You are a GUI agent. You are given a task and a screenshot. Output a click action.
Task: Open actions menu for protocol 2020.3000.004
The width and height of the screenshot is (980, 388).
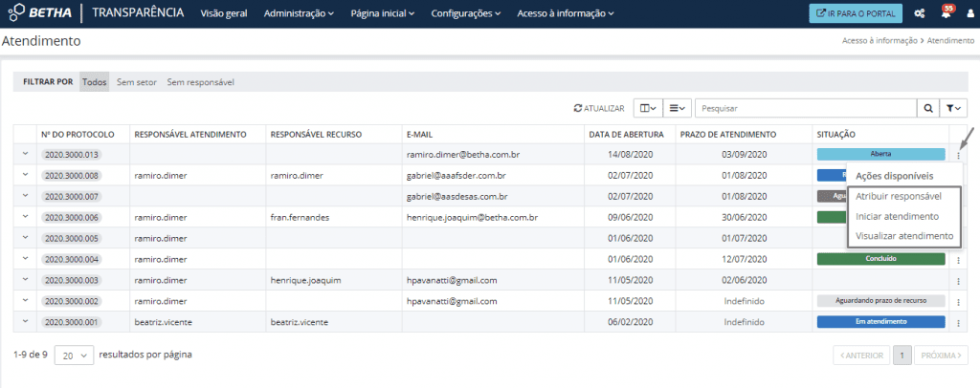(959, 260)
